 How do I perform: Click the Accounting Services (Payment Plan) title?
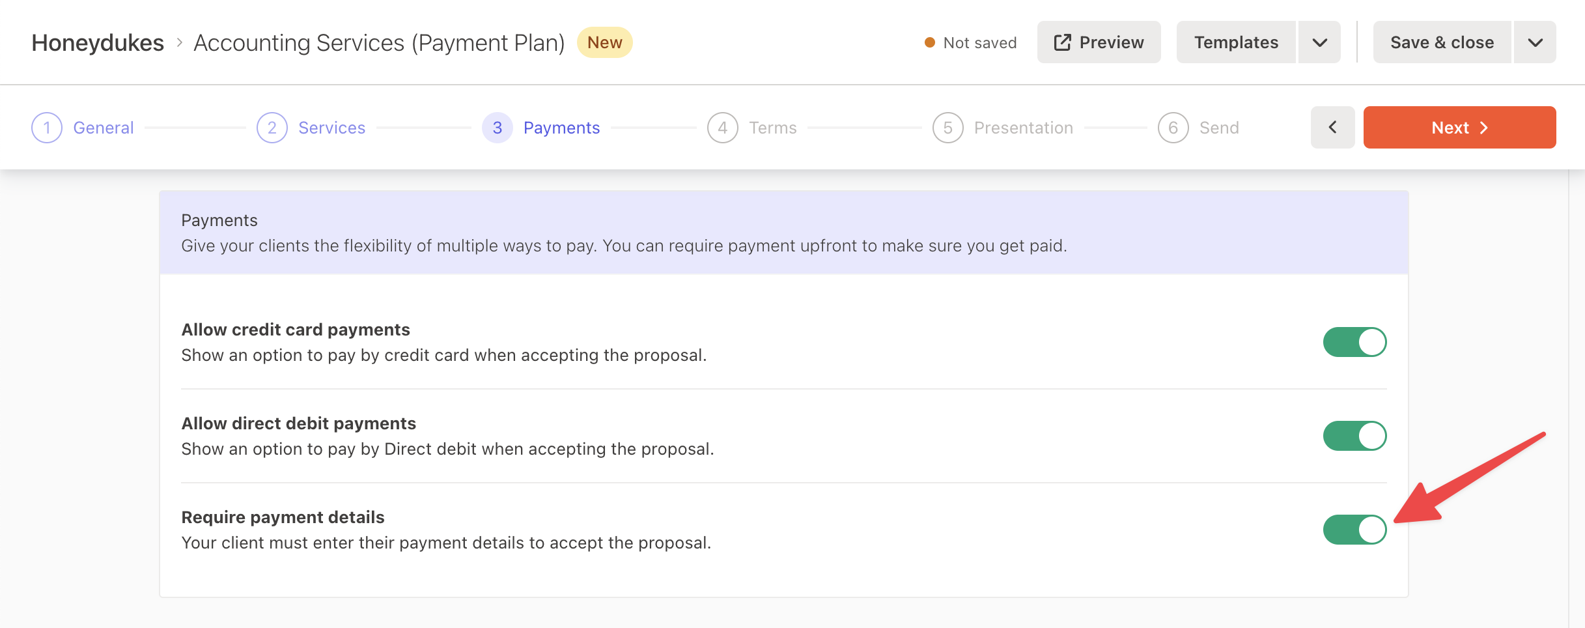pyautogui.click(x=379, y=42)
